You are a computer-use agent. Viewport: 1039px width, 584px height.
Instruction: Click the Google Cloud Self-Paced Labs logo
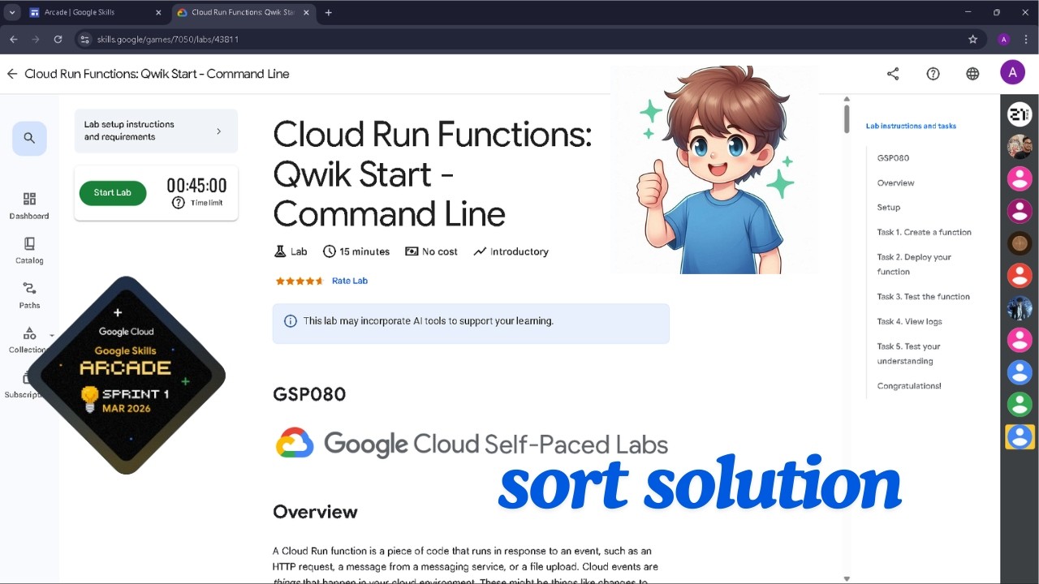471,444
